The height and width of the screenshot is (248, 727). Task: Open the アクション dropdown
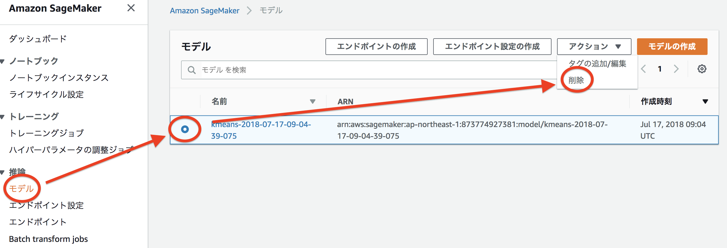coord(594,47)
